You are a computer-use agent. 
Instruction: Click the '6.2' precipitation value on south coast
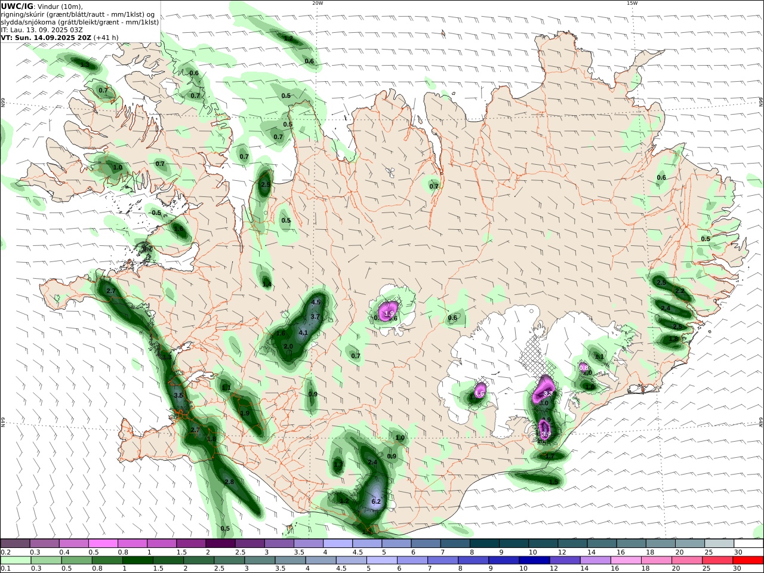[x=376, y=502]
